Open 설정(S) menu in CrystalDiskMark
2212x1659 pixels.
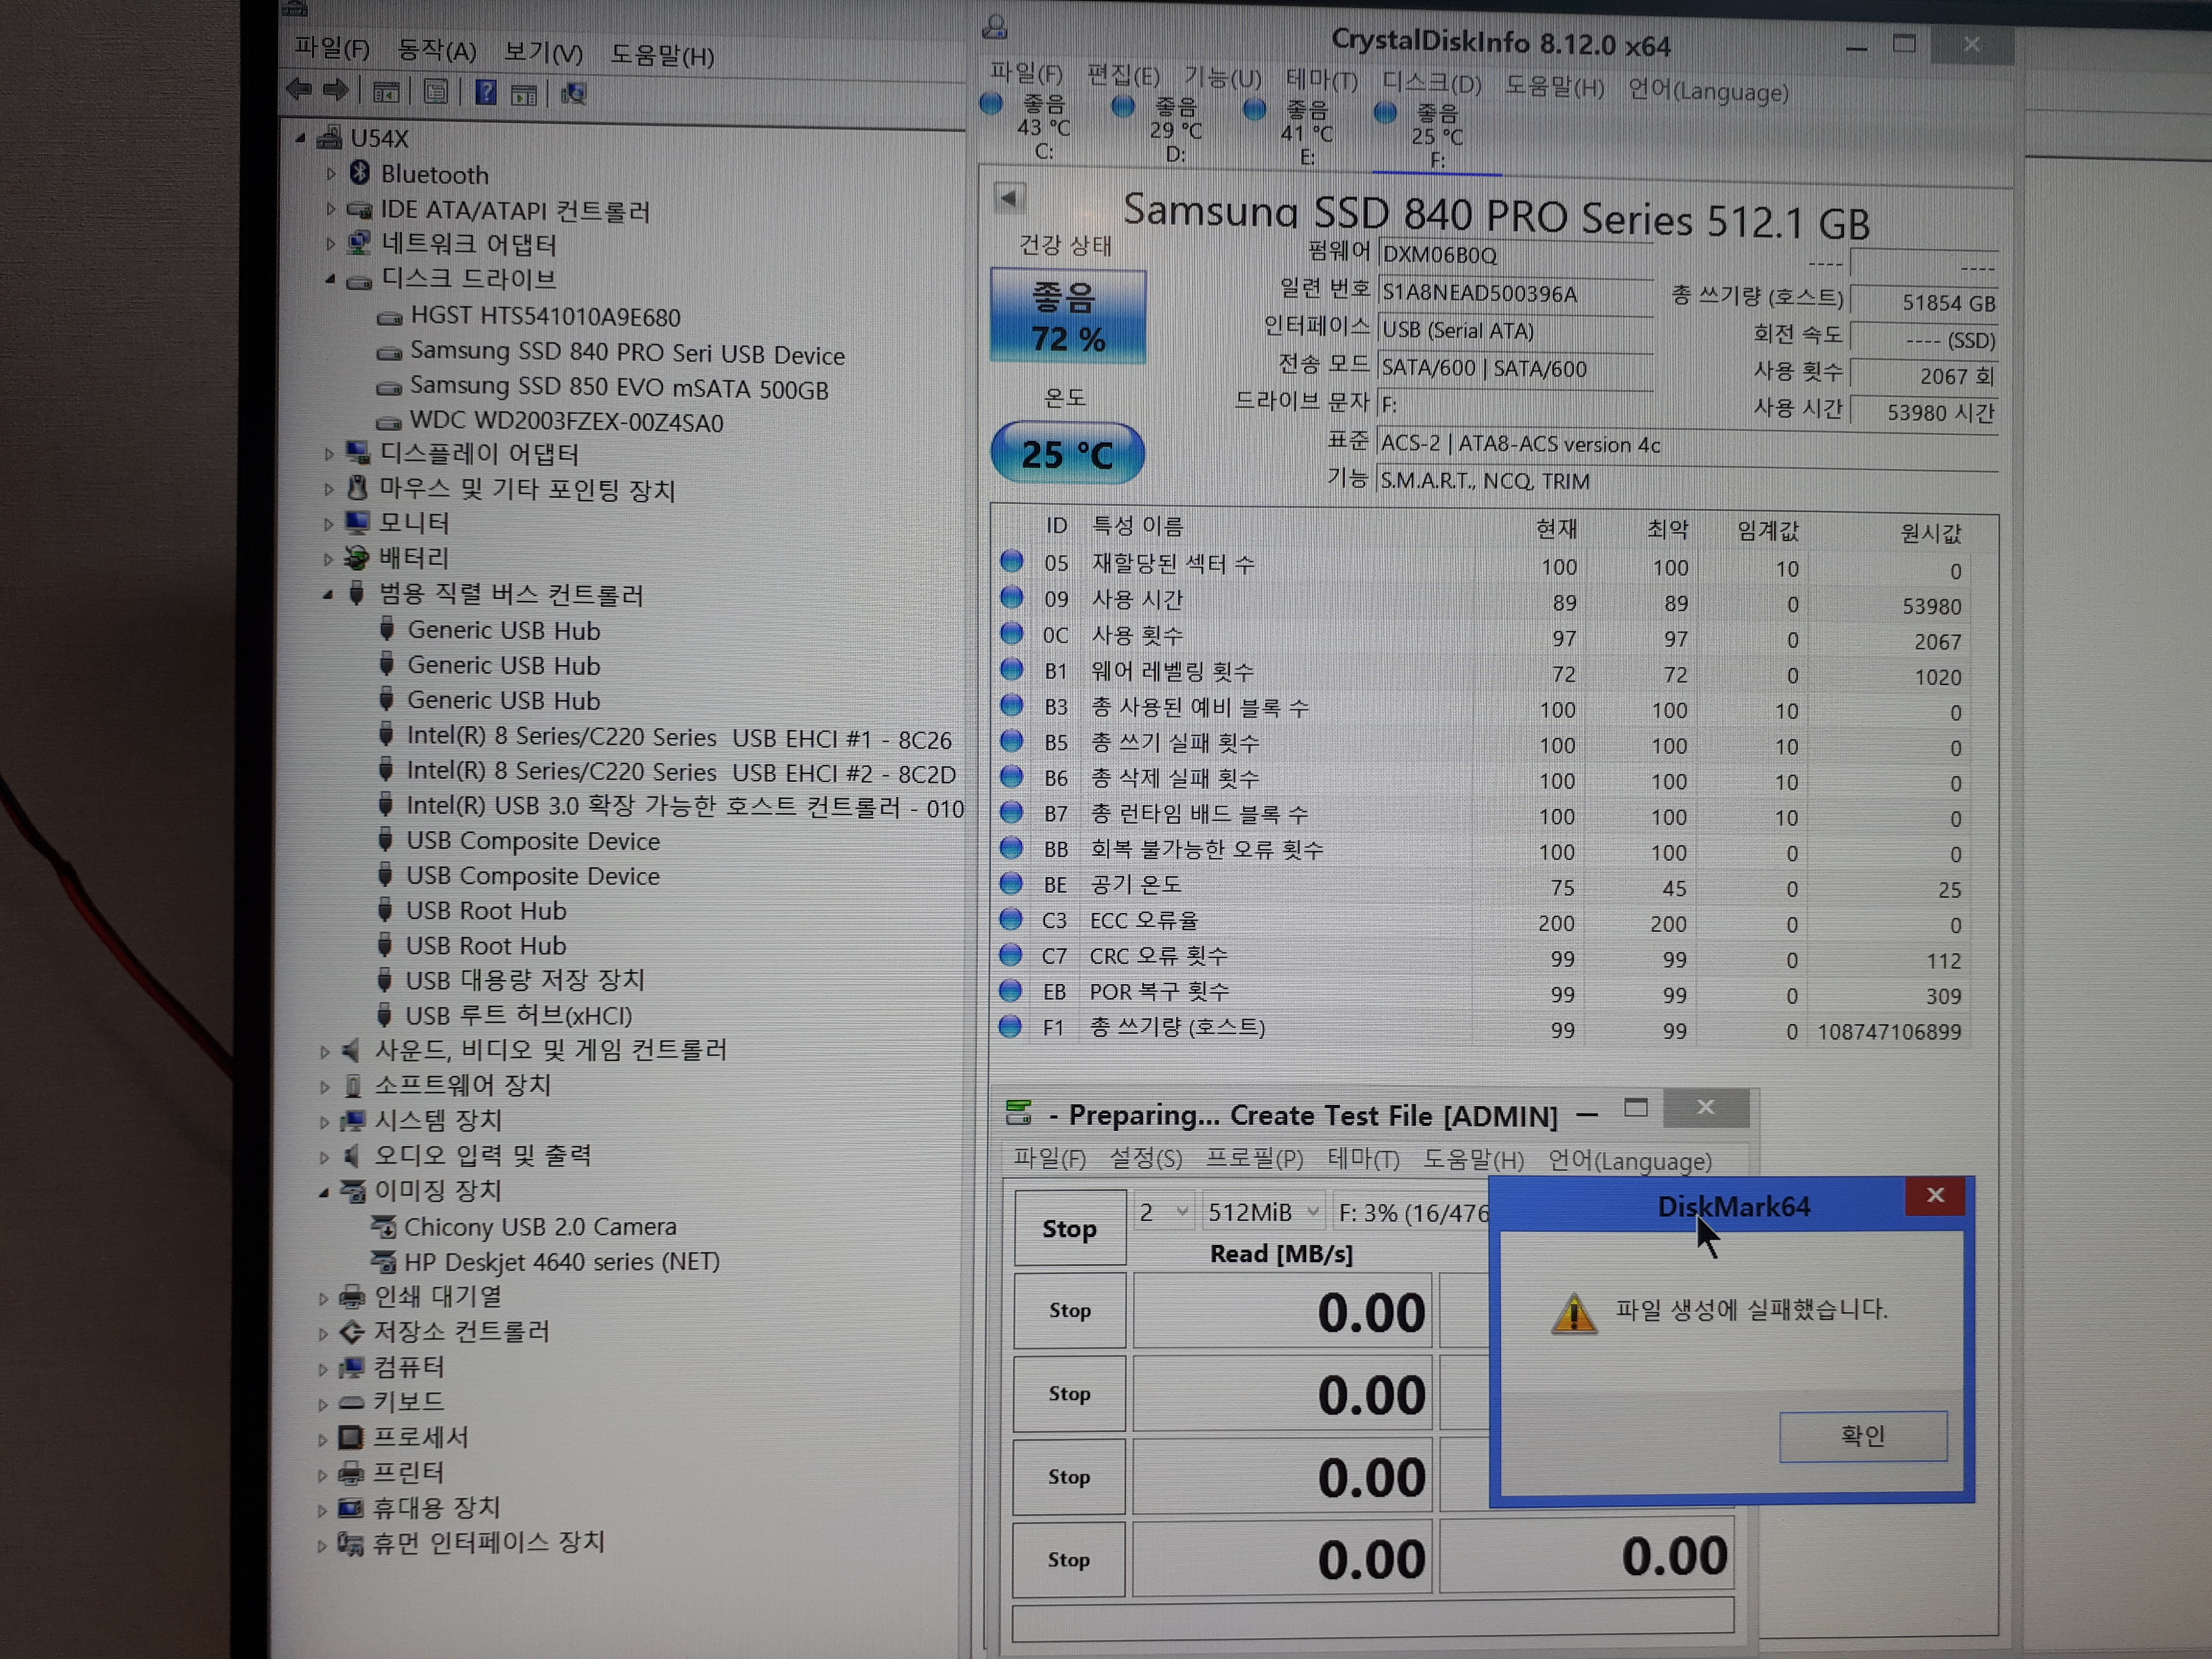pos(1145,1158)
